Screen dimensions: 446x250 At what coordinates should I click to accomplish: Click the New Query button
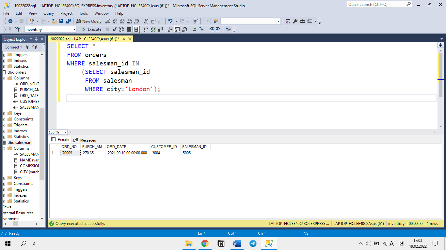tap(89, 21)
